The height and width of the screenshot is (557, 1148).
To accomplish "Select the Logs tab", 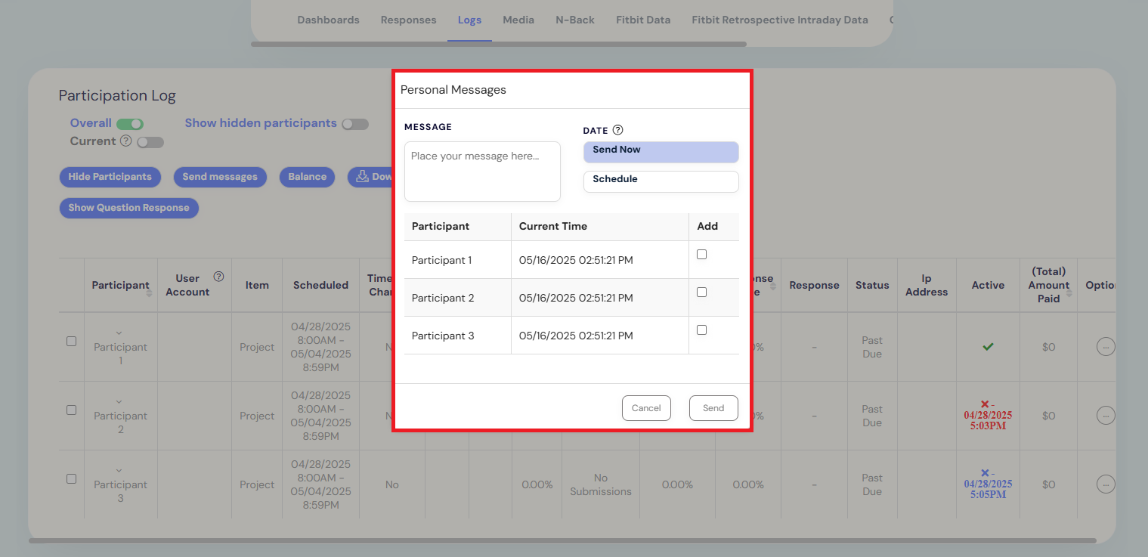I will pos(469,20).
